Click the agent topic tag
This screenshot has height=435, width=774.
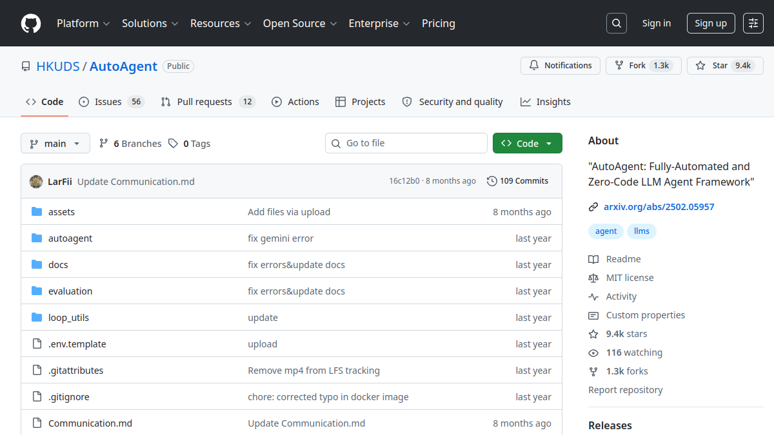[x=606, y=231]
